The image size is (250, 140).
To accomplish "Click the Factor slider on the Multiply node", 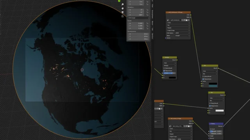I will point(170,73).
